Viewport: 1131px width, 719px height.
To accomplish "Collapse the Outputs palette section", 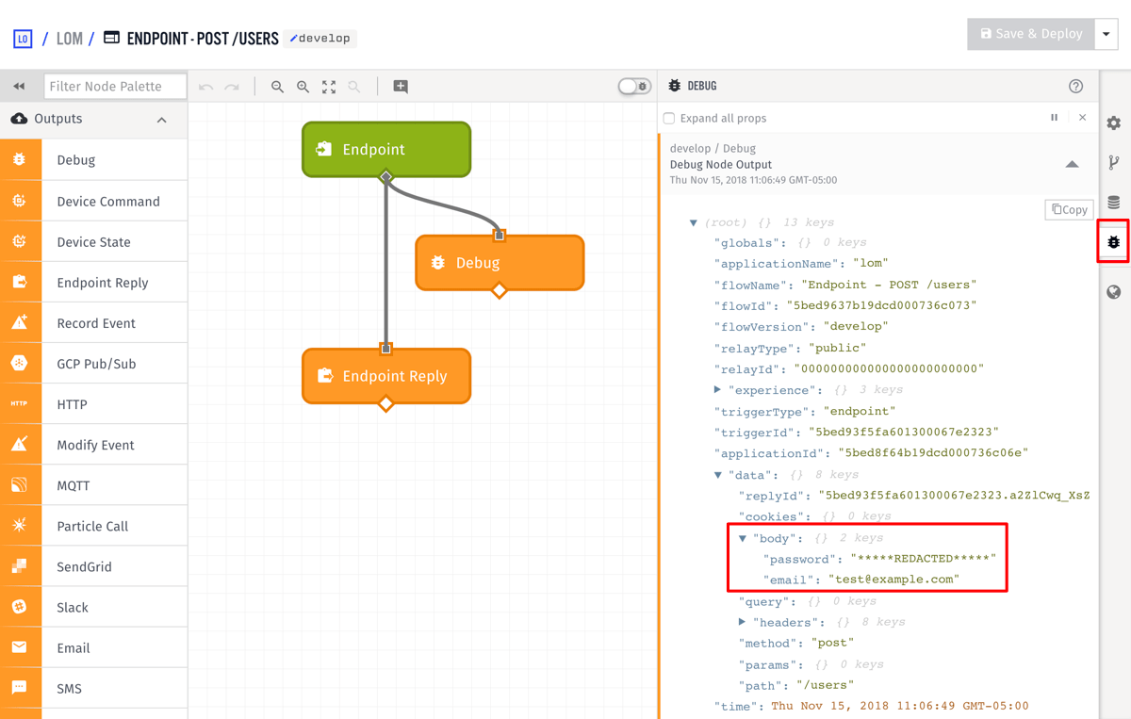I will click(162, 120).
